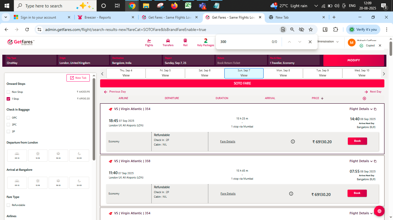Open the Transfers car icon
The image size is (393, 220).
click(168, 41)
